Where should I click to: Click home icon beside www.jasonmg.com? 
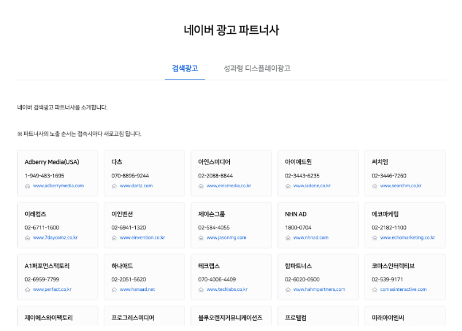pos(201,238)
